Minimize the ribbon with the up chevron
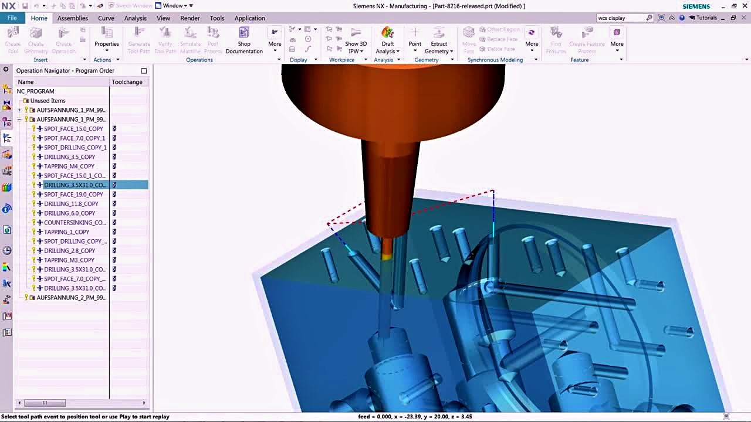 pos(672,18)
